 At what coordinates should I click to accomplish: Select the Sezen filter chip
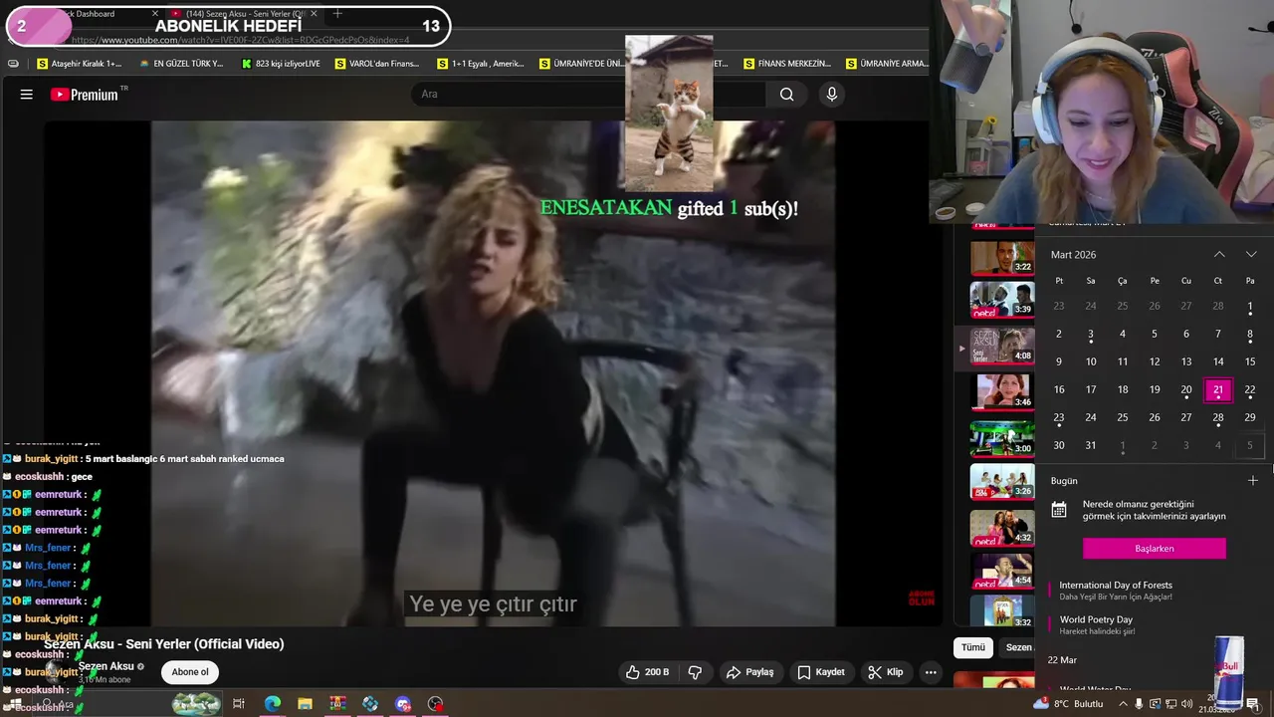[1018, 647]
